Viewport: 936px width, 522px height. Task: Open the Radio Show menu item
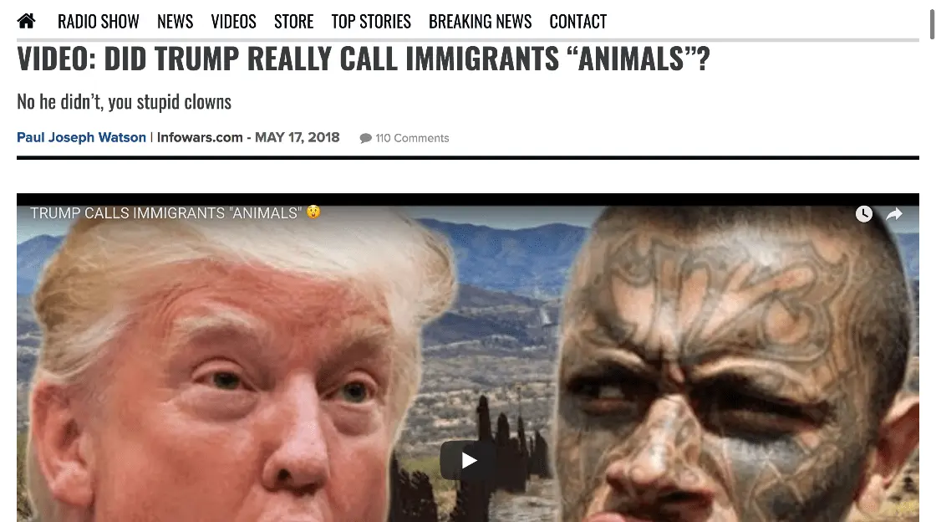[99, 22]
